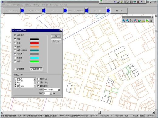This screenshot has height=118, width=158.
Task: Select the yellow ruler measure tool
Action: [143, 21]
